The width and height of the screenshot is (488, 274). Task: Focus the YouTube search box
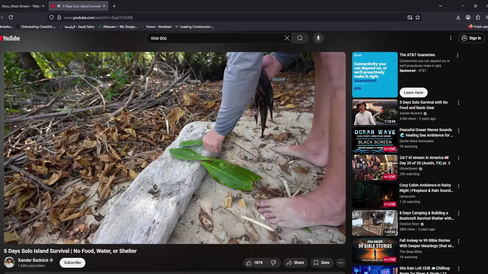[x=215, y=38]
